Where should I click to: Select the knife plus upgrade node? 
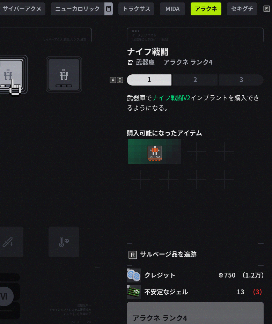point(10,242)
